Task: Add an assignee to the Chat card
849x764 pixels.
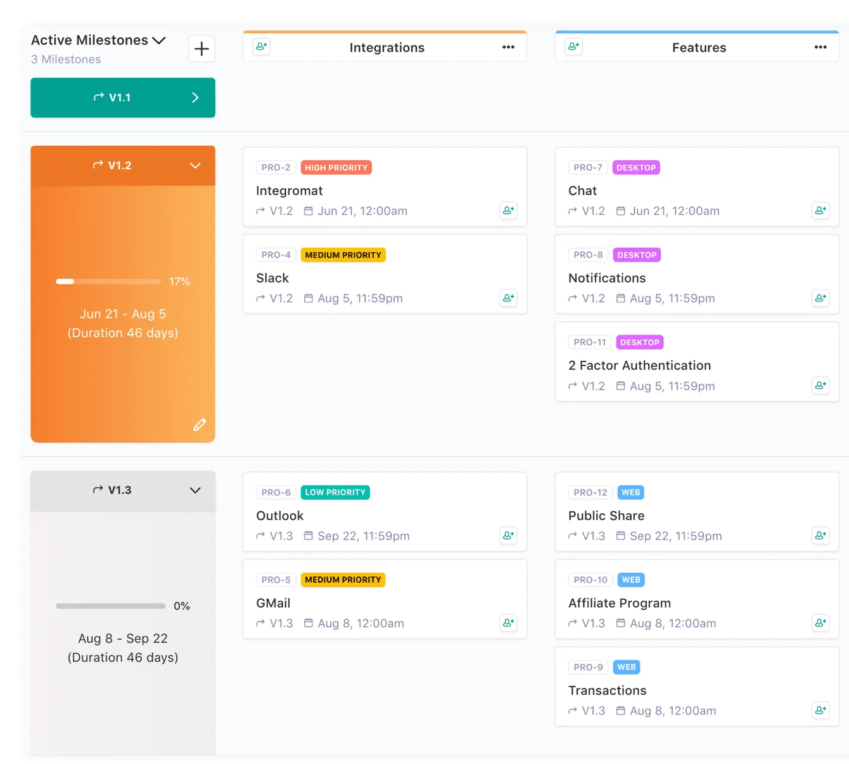Action: pyautogui.click(x=820, y=210)
